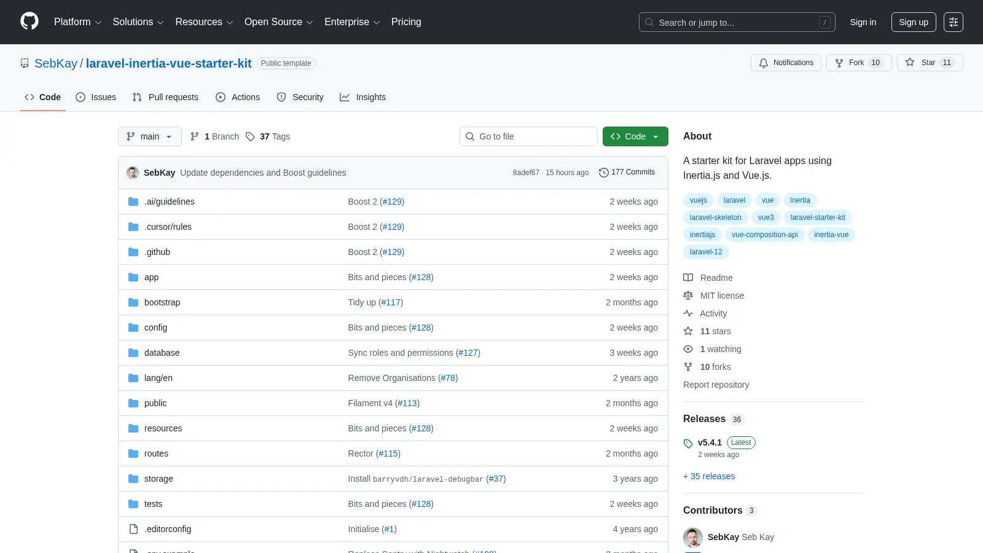This screenshot has width=983, height=553.
Task: Open the tests folder icon
Action: click(133, 504)
